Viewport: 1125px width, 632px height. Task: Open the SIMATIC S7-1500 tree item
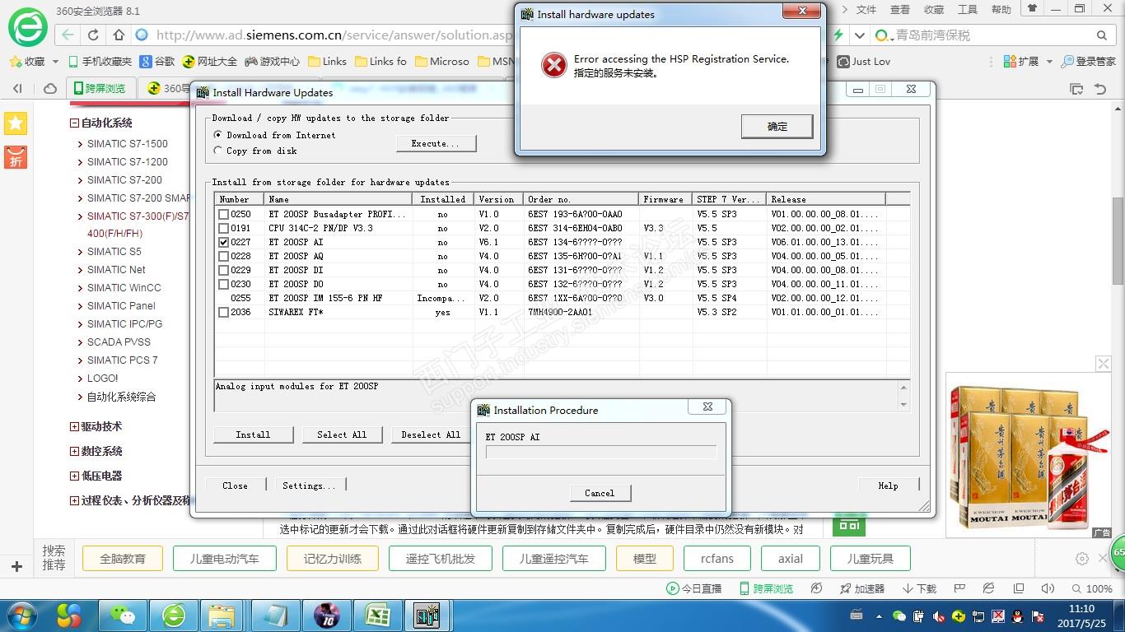(128, 143)
